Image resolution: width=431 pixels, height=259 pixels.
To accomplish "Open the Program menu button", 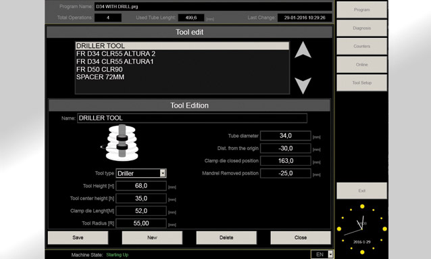I will [x=361, y=9].
